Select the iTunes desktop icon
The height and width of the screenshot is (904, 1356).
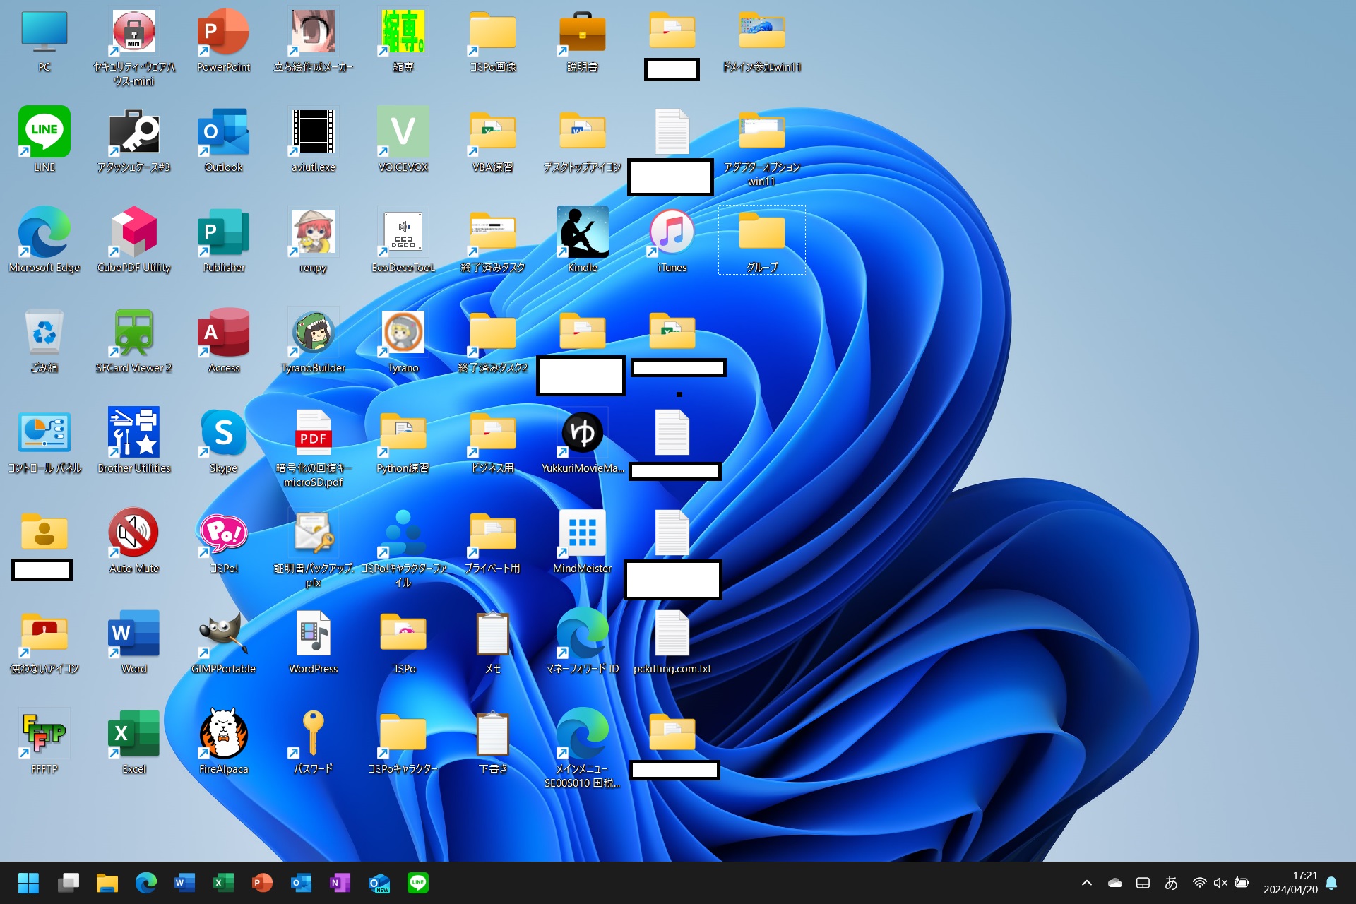point(672,232)
